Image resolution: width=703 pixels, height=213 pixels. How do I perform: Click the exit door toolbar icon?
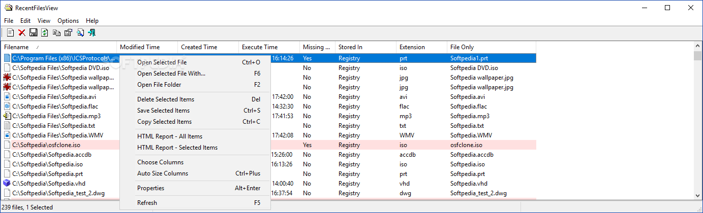[x=91, y=32]
